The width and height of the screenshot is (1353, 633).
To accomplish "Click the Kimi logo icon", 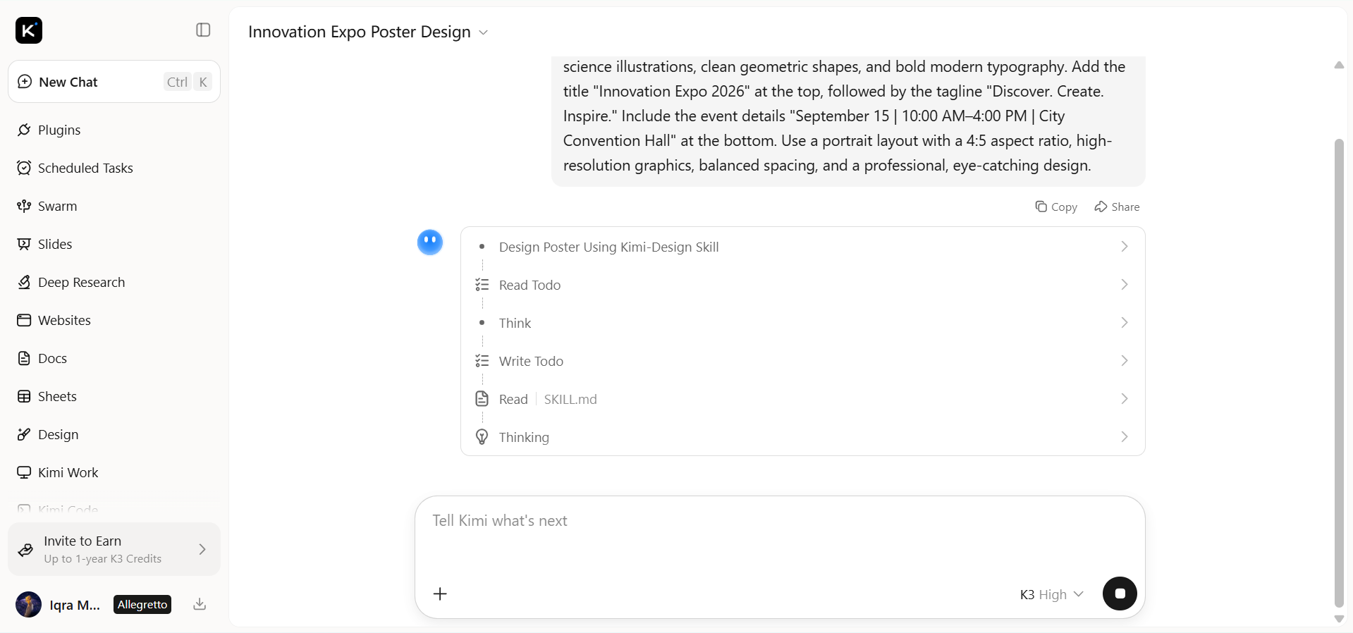I will click(29, 30).
